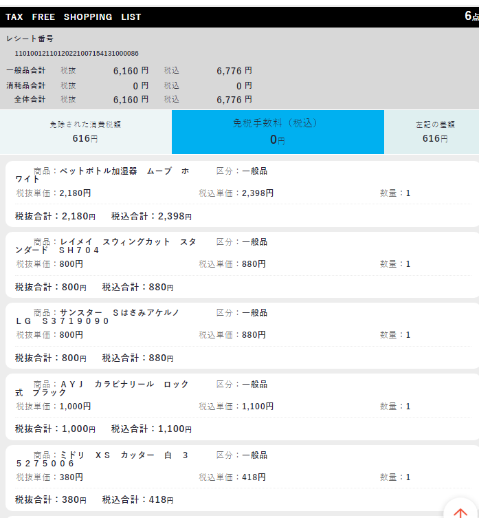Click the 一般品合計 row label
Viewport: 479px width, 518px height.
(25, 70)
